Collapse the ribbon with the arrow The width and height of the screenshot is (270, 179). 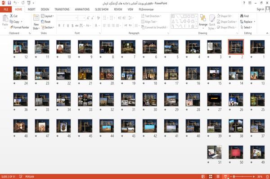coord(267,33)
